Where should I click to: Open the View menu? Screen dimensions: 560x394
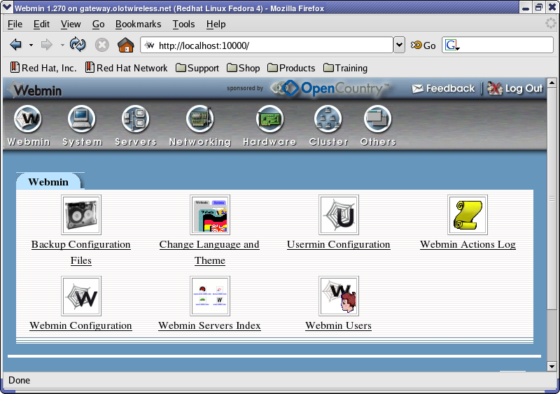coord(71,24)
